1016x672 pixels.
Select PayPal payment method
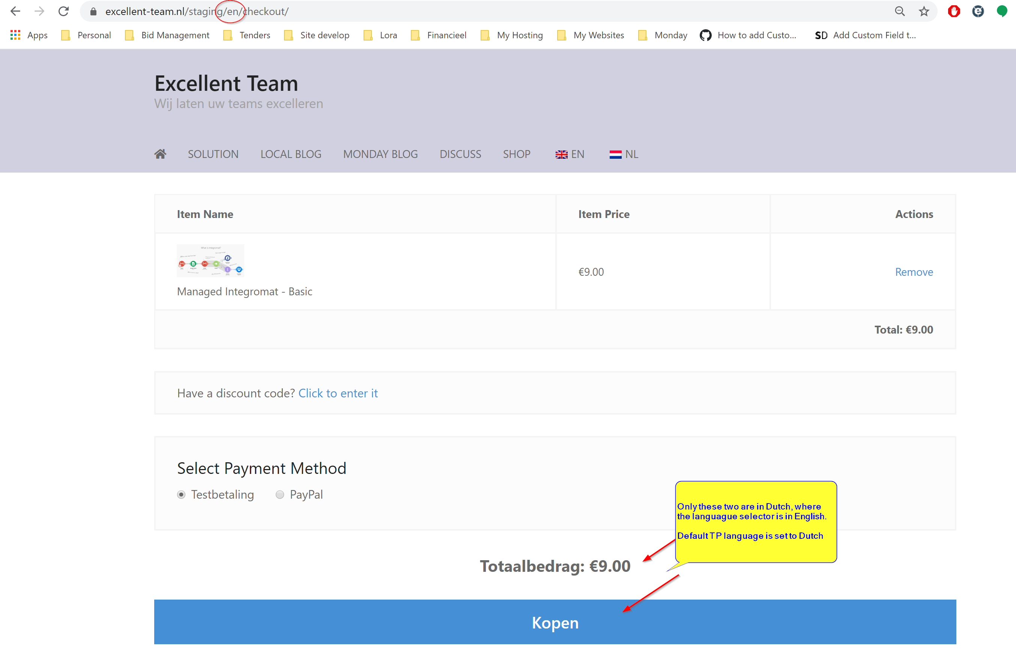click(x=280, y=495)
